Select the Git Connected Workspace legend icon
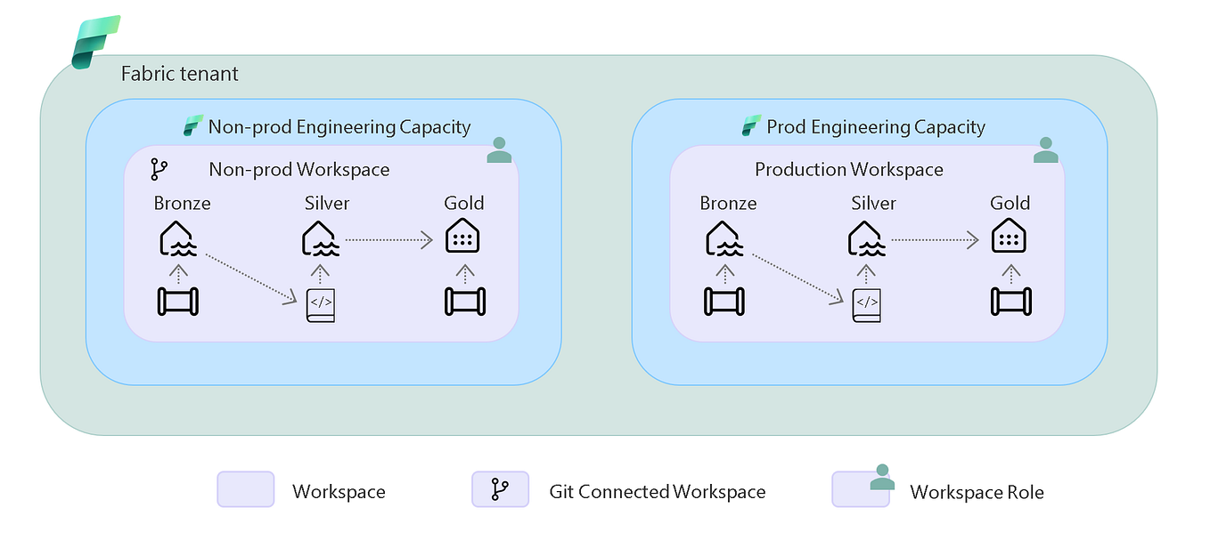Image resolution: width=1210 pixels, height=548 pixels. [501, 490]
